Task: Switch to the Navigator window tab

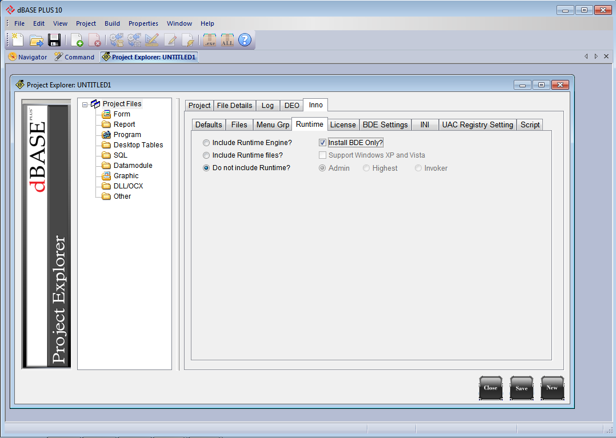Action: pos(28,57)
